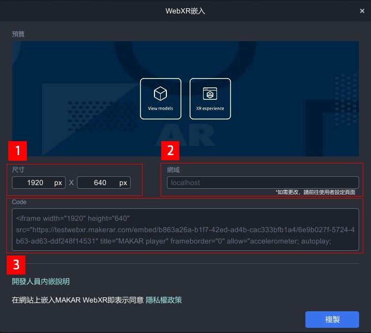The height and width of the screenshot is (333, 371).
Task: Open the 開發人員內嵌說明 link
Action: (41, 282)
